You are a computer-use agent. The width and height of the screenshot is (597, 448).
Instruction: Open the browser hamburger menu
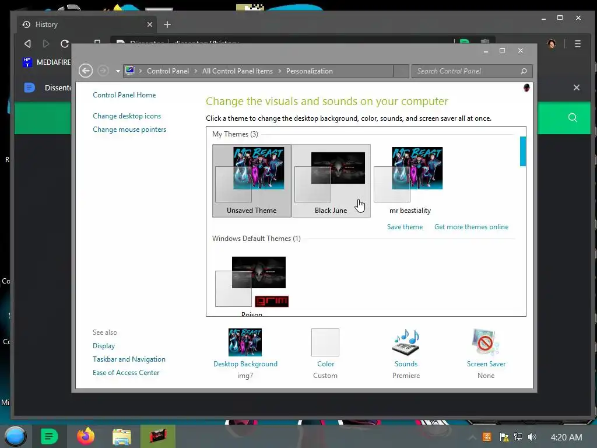point(578,44)
